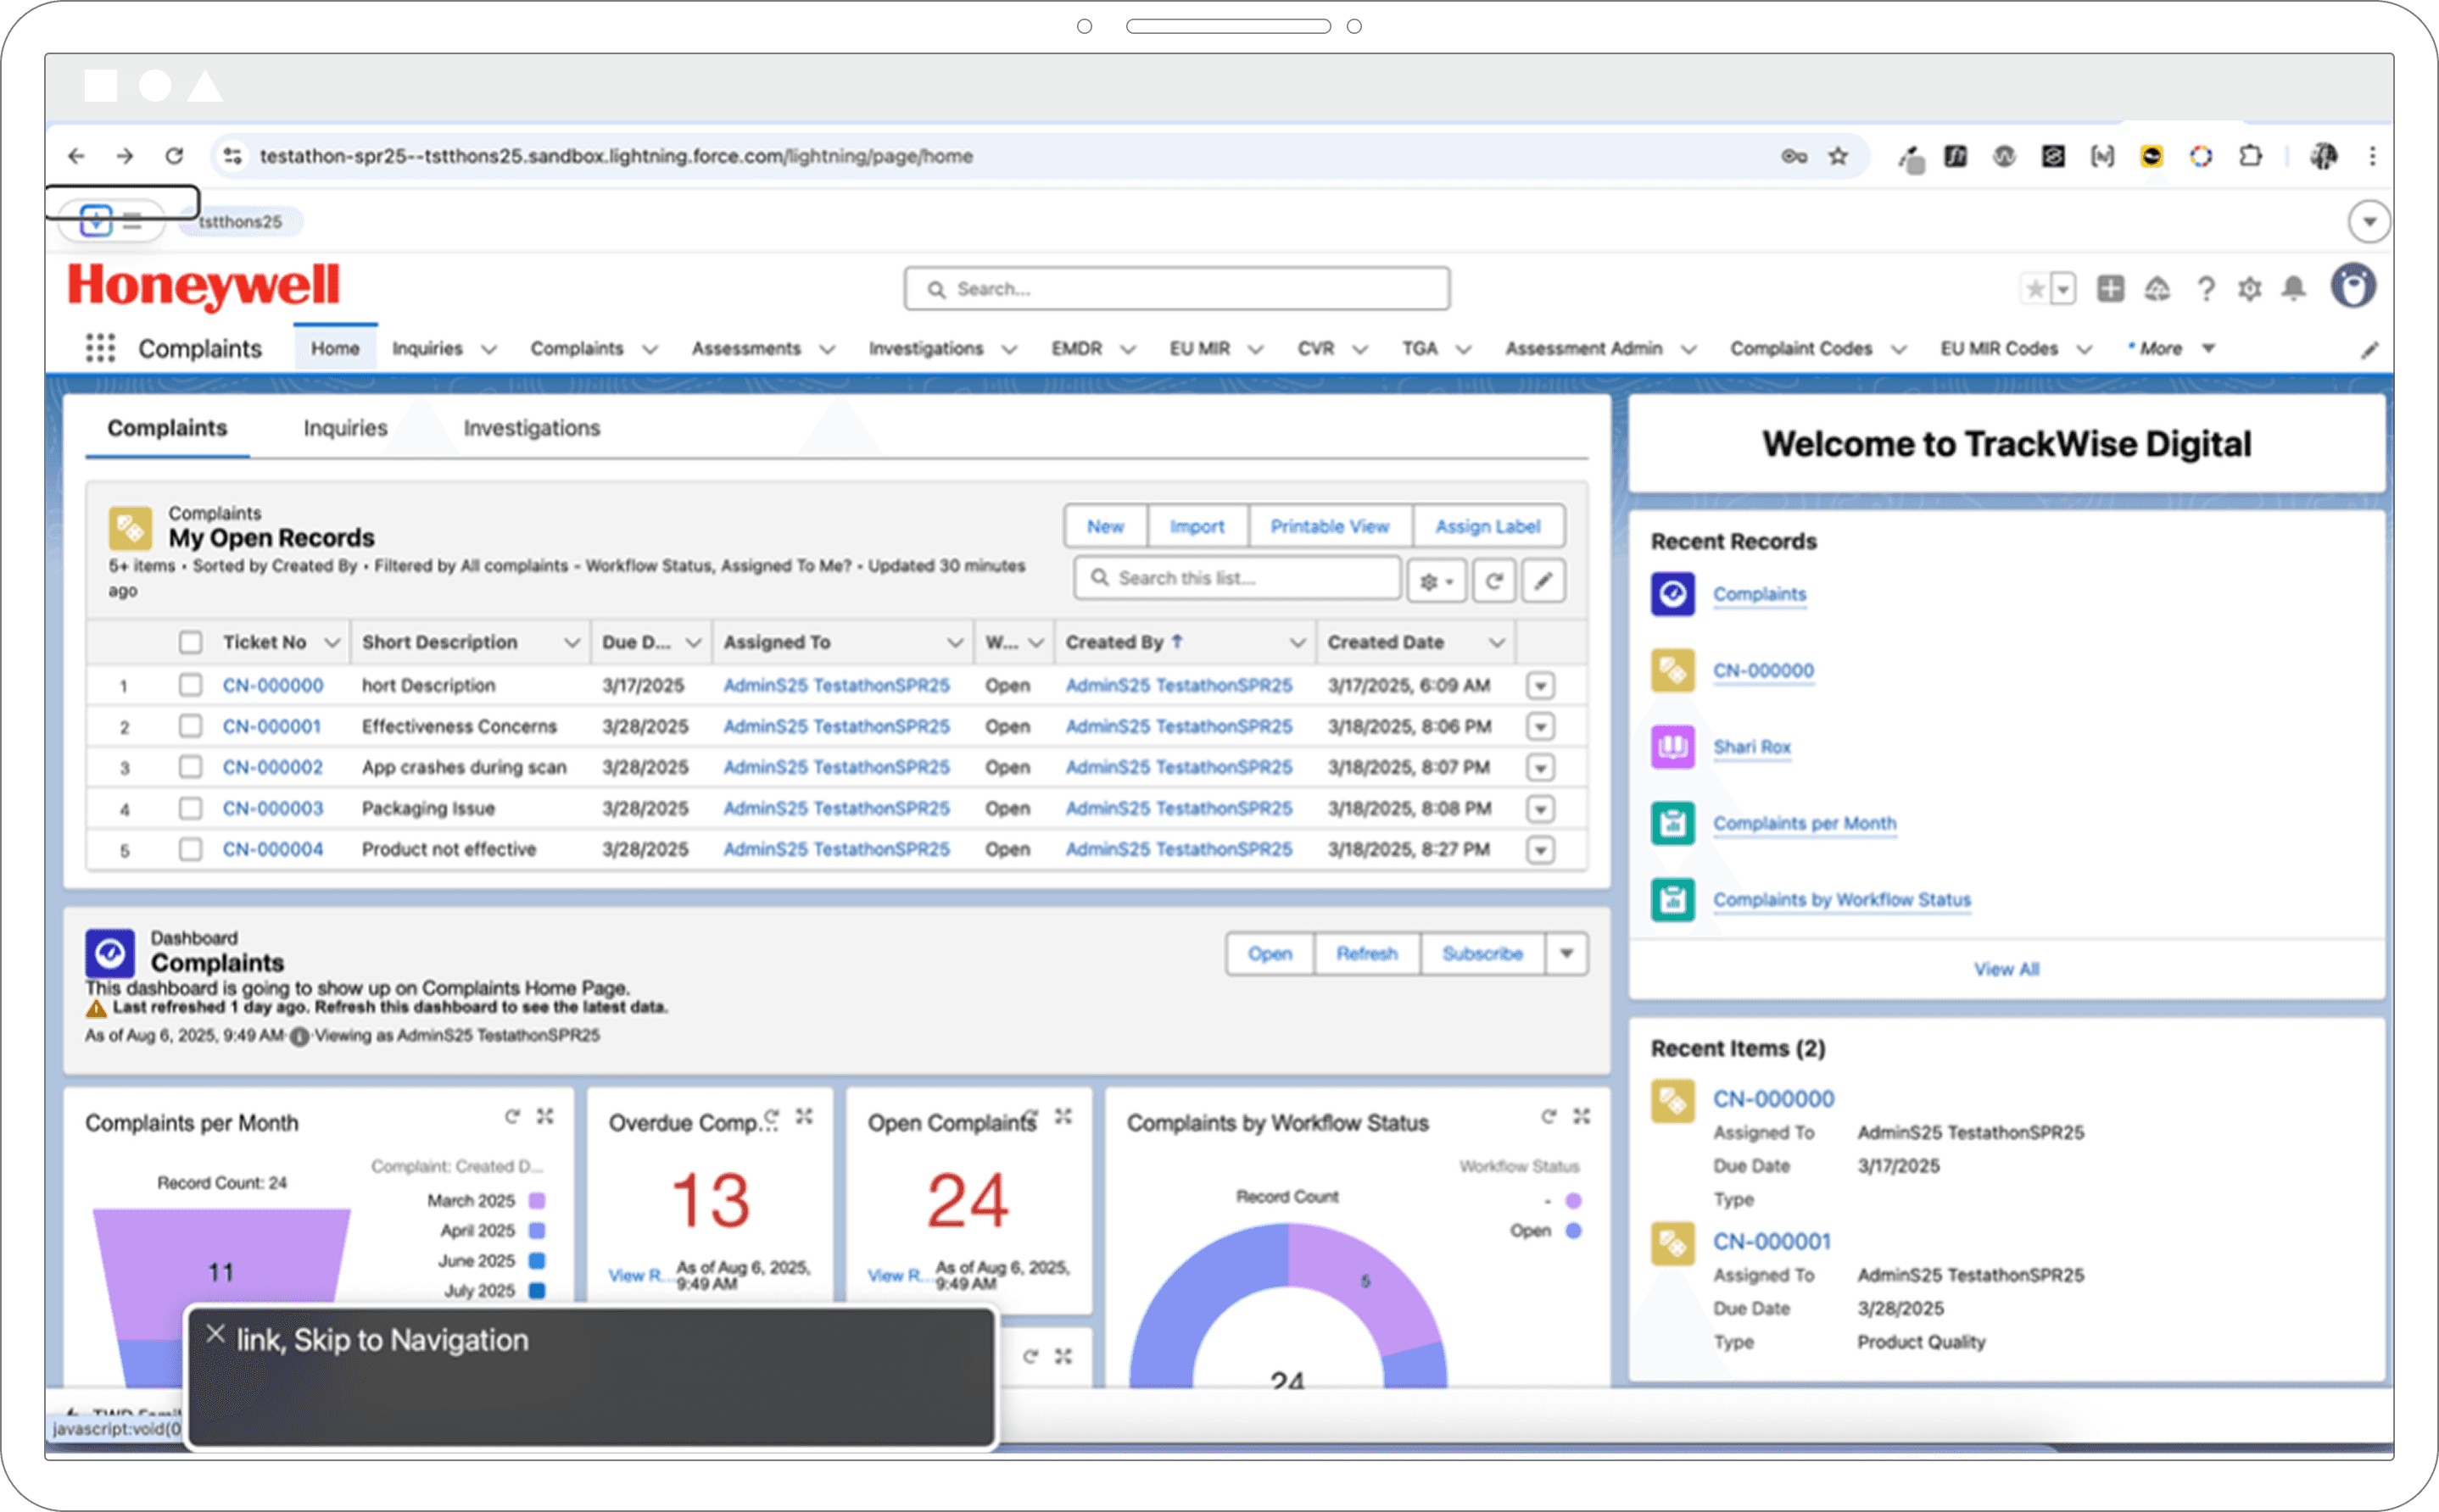2439x1512 pixels.
Task: Open the Salesforce Help question mark icon
Action: [x=2205, y=289]
